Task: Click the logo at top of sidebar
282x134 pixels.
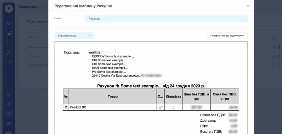Action: pyautogui.click(x=9, y=8)
